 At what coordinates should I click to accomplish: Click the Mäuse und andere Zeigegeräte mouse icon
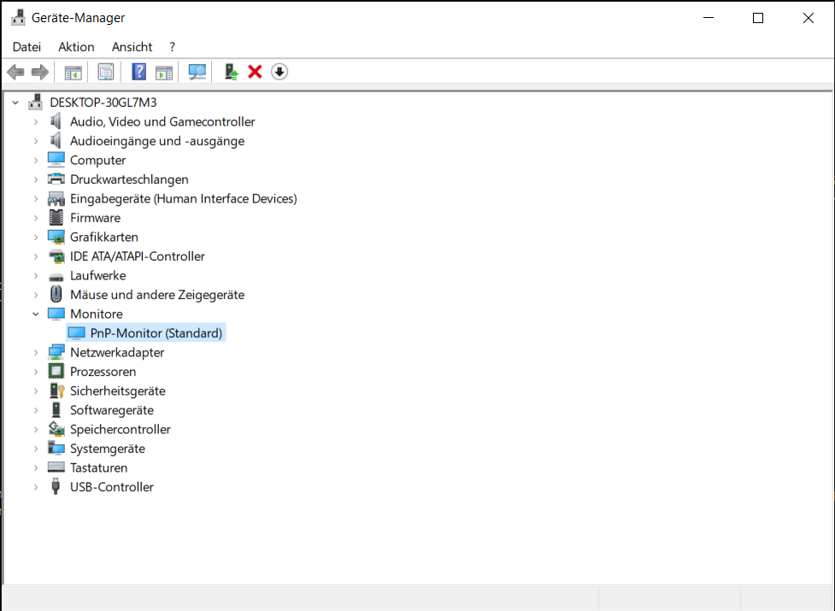56,294
